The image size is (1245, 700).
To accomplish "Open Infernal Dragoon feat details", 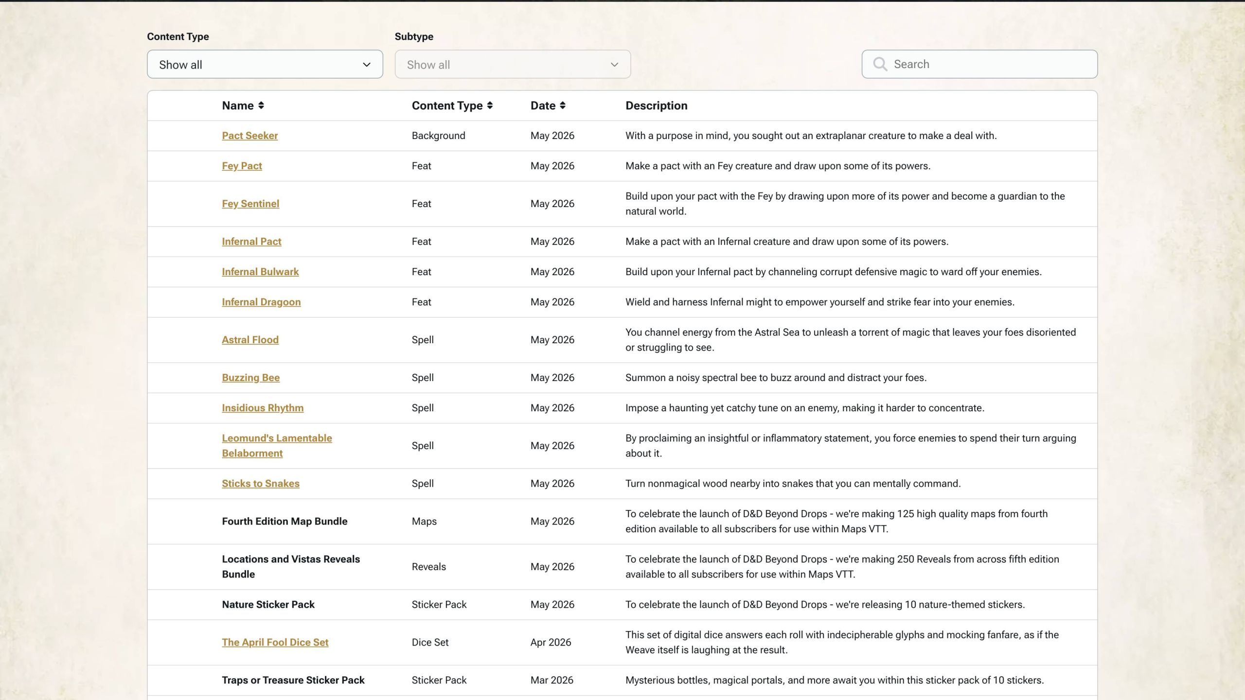I will coord(261,302).
